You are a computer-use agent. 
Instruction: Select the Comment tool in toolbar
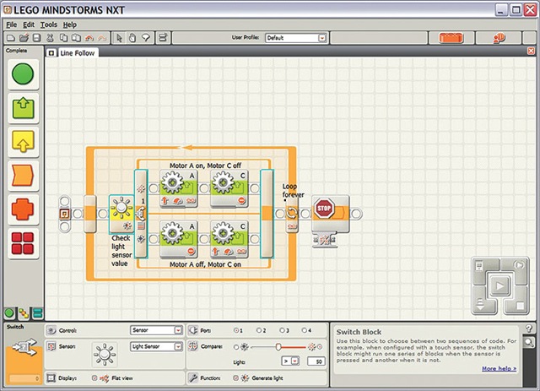tap(146, 38)
